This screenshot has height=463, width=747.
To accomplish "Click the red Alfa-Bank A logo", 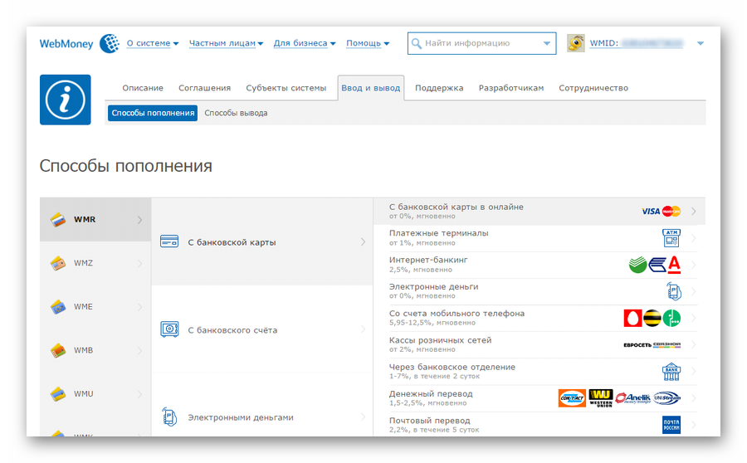I will 674,265.
